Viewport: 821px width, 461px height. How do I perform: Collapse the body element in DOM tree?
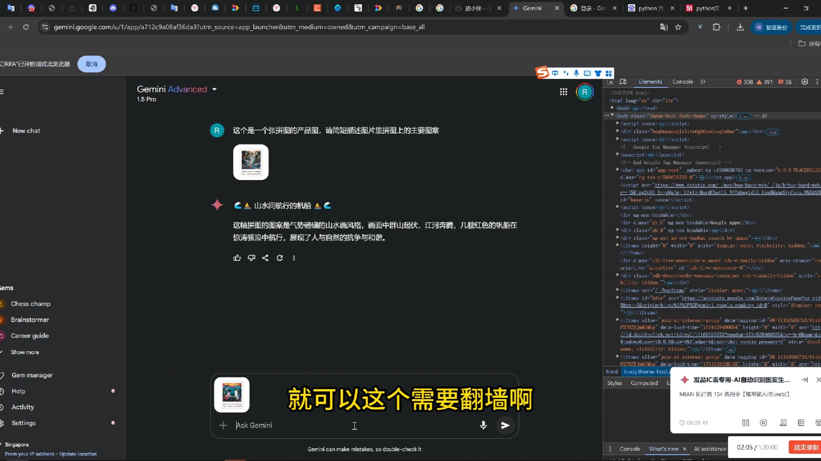(x=612, y=116)
